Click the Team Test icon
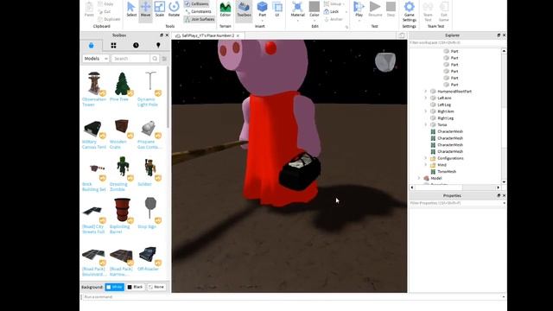The width and height of the screenshot is (553, 311). 428,10
